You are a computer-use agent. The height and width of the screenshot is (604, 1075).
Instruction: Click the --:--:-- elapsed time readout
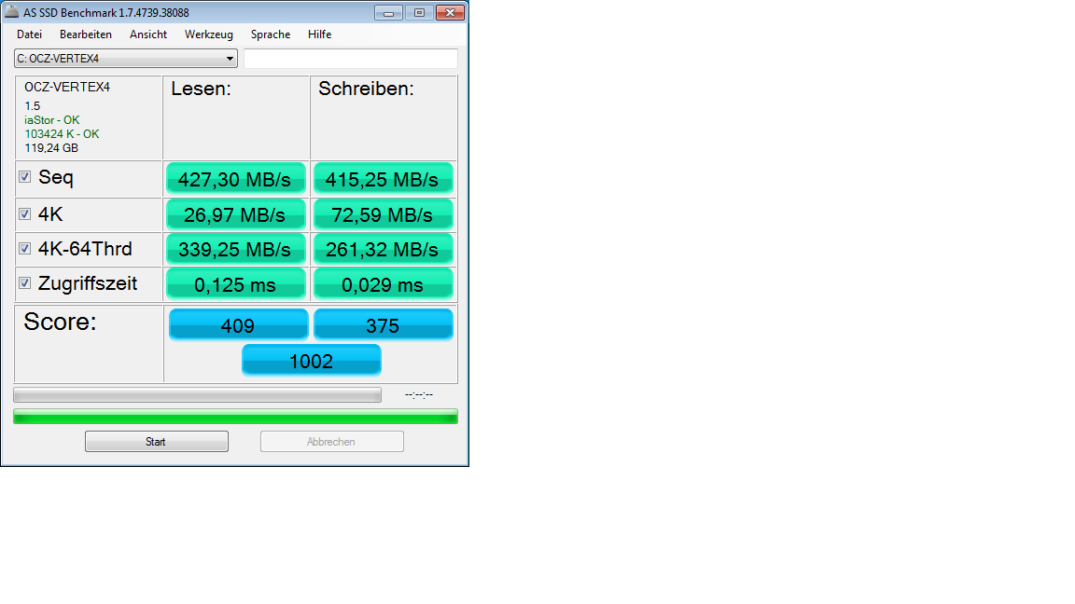click(419, 394)
